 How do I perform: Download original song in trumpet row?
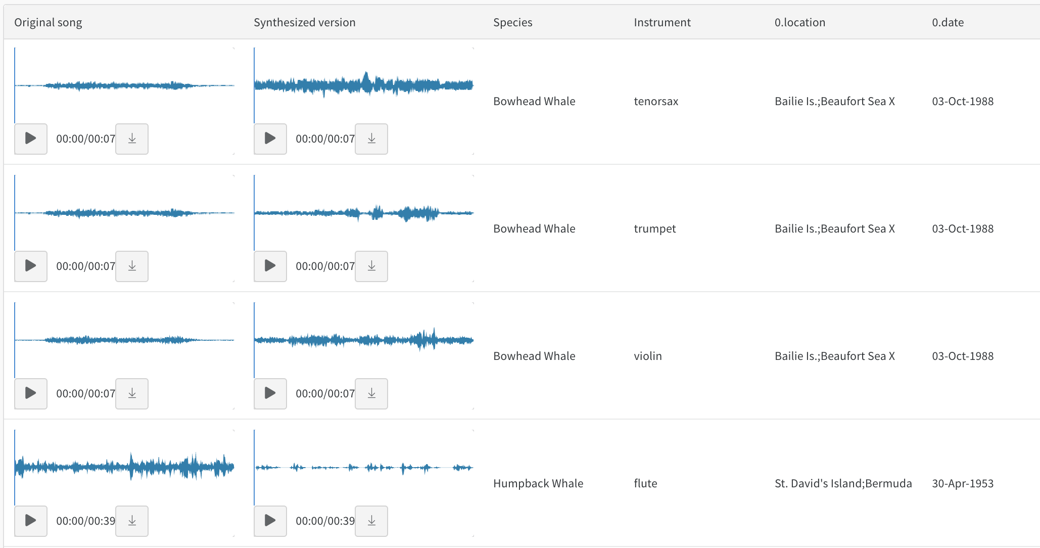[132, 266]
